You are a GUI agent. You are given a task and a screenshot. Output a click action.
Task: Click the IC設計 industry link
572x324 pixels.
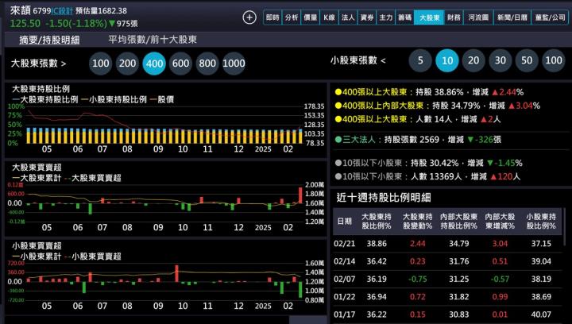point(62,11)
